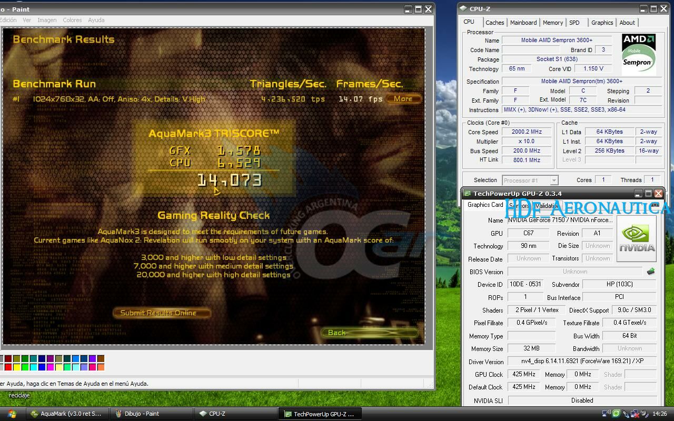Image resolution: width=674 pixels, height=421 pixels.
Task: Select the cyan swatch in the Paint palette
Action: [x=34, y=367]
